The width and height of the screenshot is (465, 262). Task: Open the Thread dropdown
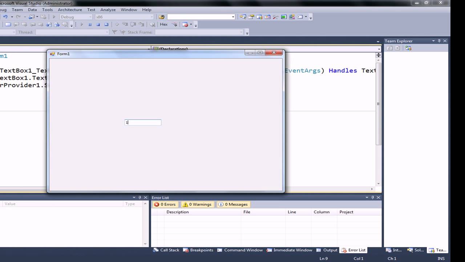[106, 32]
